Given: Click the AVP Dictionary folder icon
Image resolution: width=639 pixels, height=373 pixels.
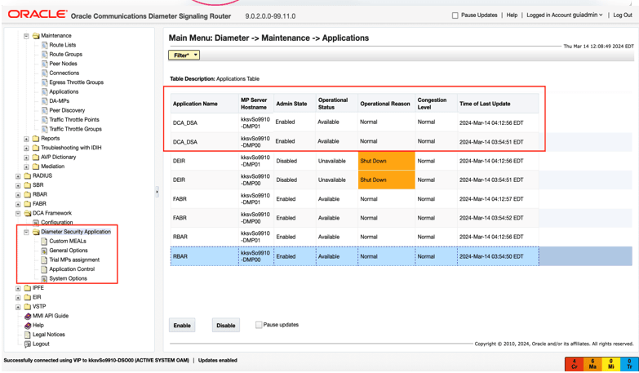Looking at the screenshot, I should pyautogui.click(x=36, y=158).
